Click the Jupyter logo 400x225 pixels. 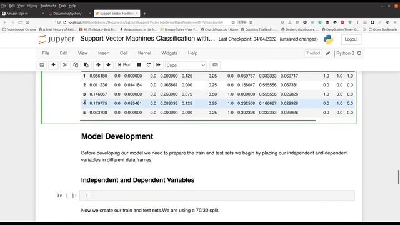[56, 39]
